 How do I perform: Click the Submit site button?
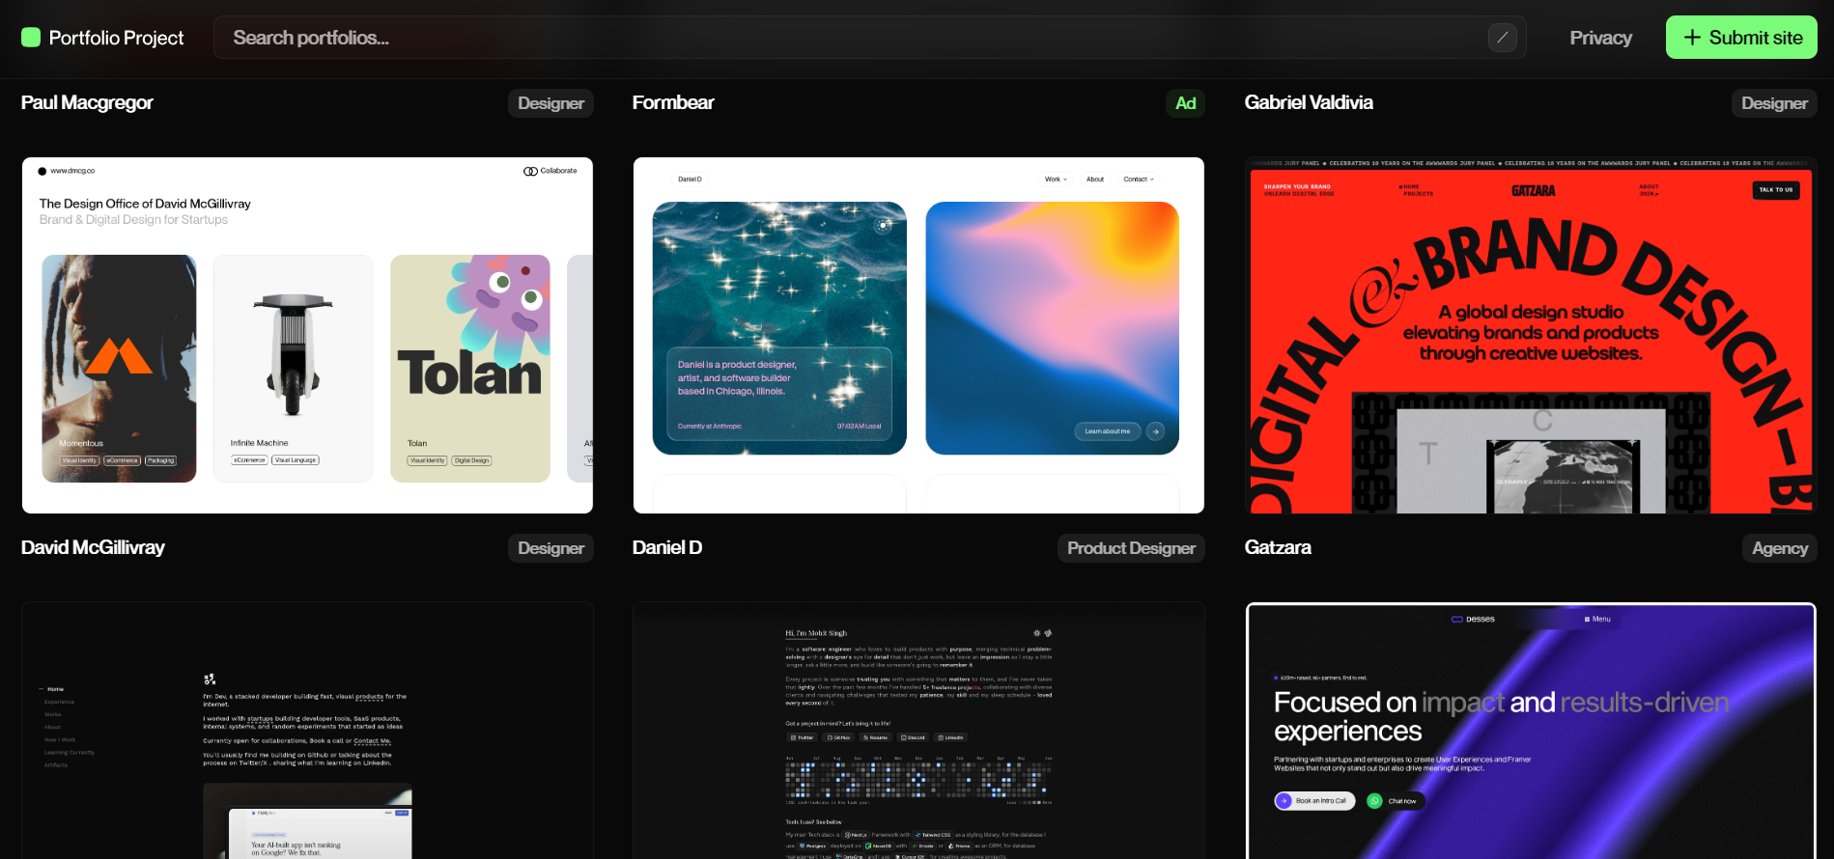tap(1741, 38)
